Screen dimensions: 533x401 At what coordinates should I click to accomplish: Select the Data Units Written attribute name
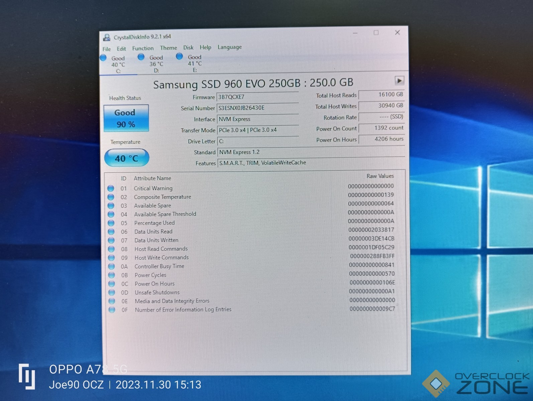(x=156, y=240)
